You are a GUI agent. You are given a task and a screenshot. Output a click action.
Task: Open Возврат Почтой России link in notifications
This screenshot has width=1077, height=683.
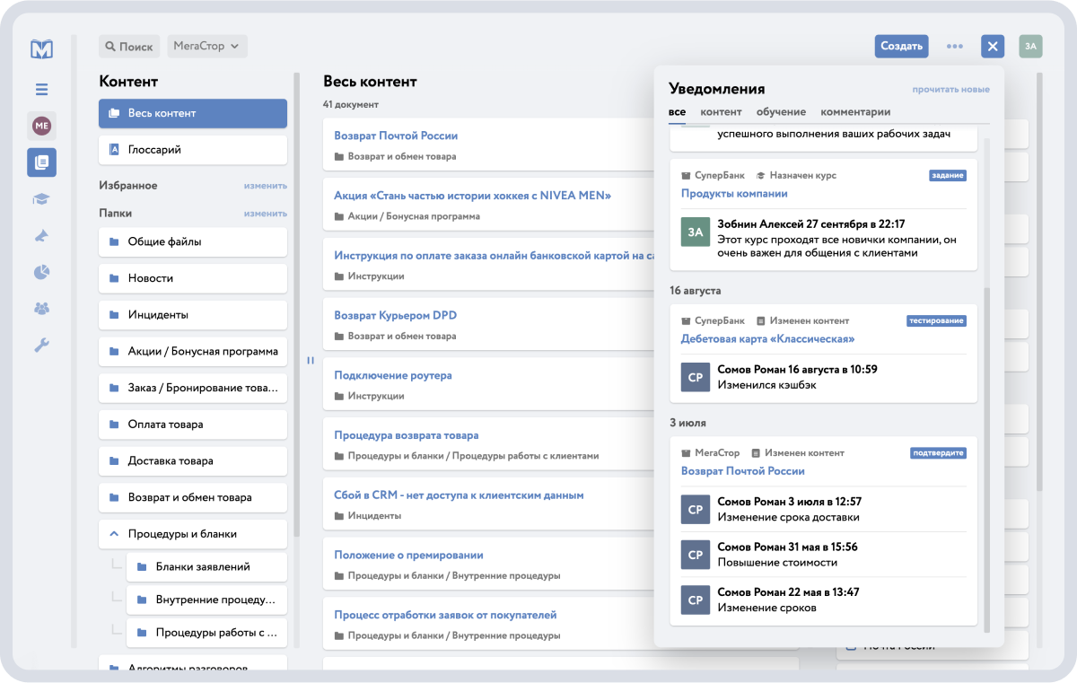tap(743, 471)
